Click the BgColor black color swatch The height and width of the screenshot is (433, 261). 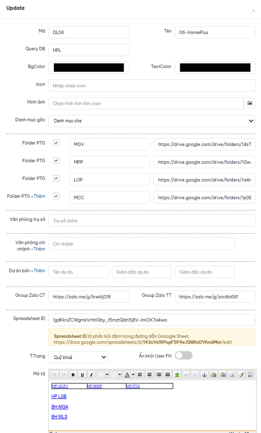point(89,68)
